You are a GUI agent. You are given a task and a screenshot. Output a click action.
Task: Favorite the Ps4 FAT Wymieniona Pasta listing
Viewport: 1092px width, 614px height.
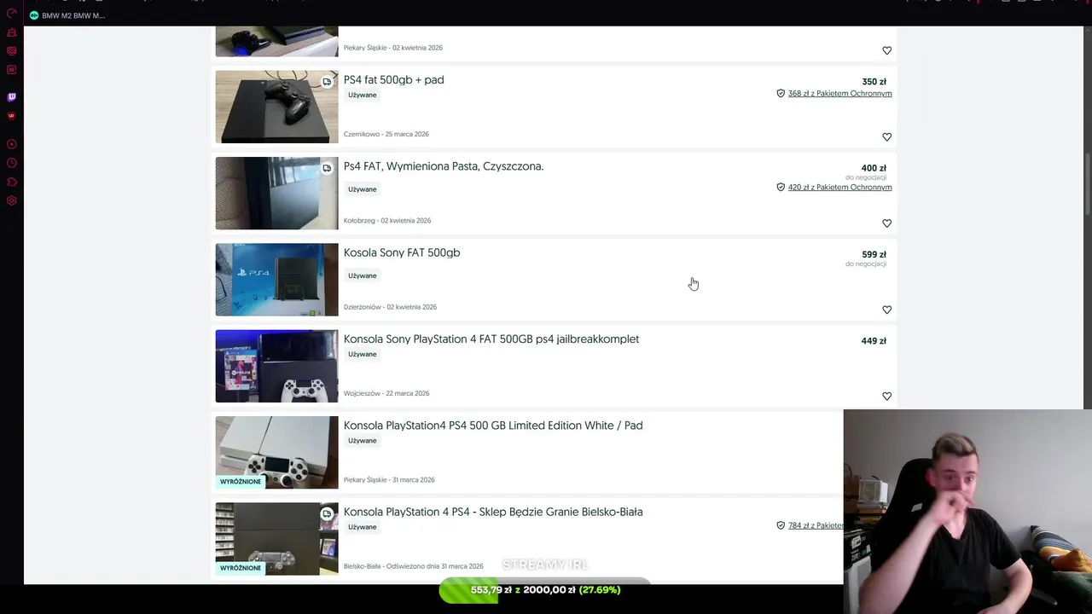point(886,223)
